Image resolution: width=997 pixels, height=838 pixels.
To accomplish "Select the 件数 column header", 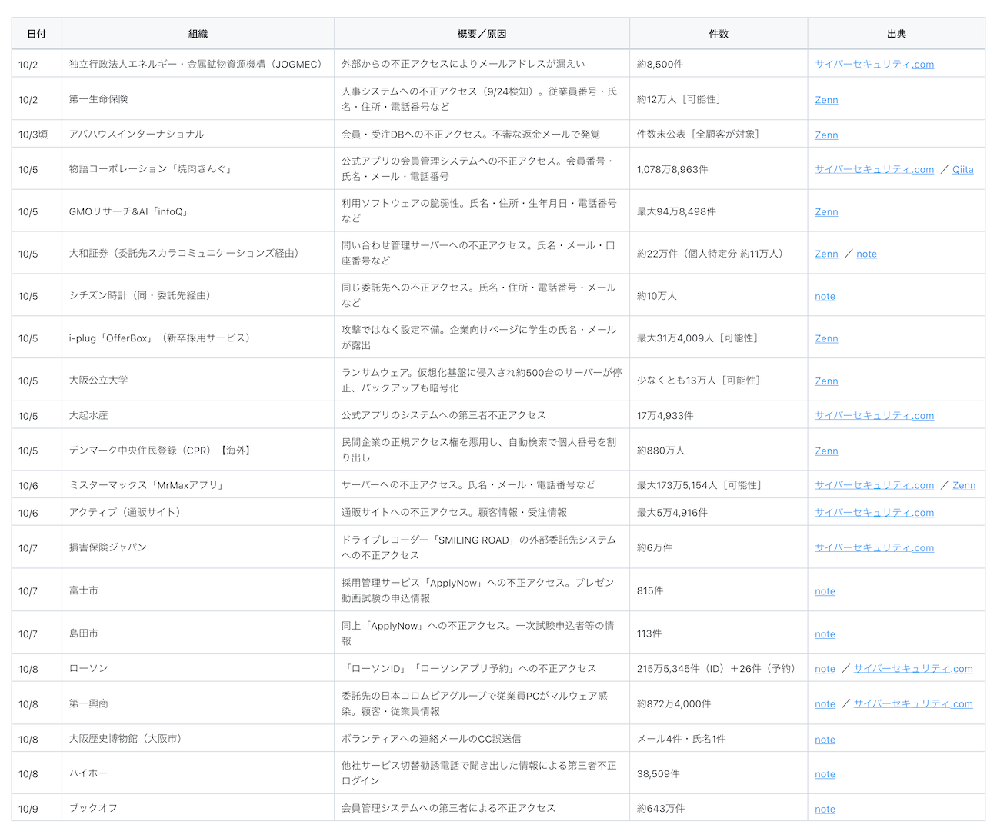I will coord(719,34).
